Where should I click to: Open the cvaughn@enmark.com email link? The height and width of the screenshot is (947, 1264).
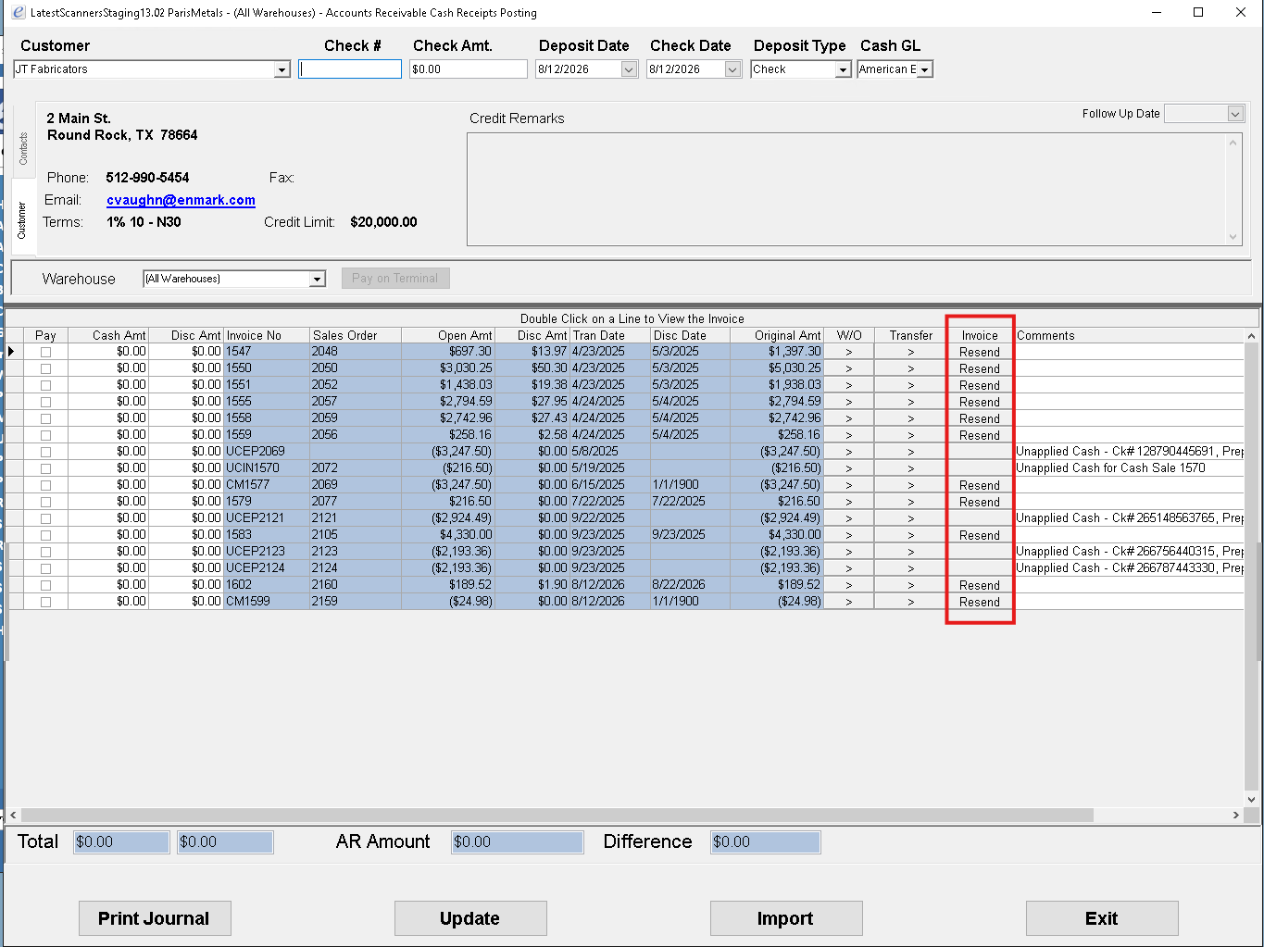181,200
